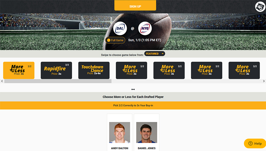The height and width of the screenshot is (151, 266).
Task: Pick the More or Less card after Touchdown Dance
Action: (x=132, y=70)
